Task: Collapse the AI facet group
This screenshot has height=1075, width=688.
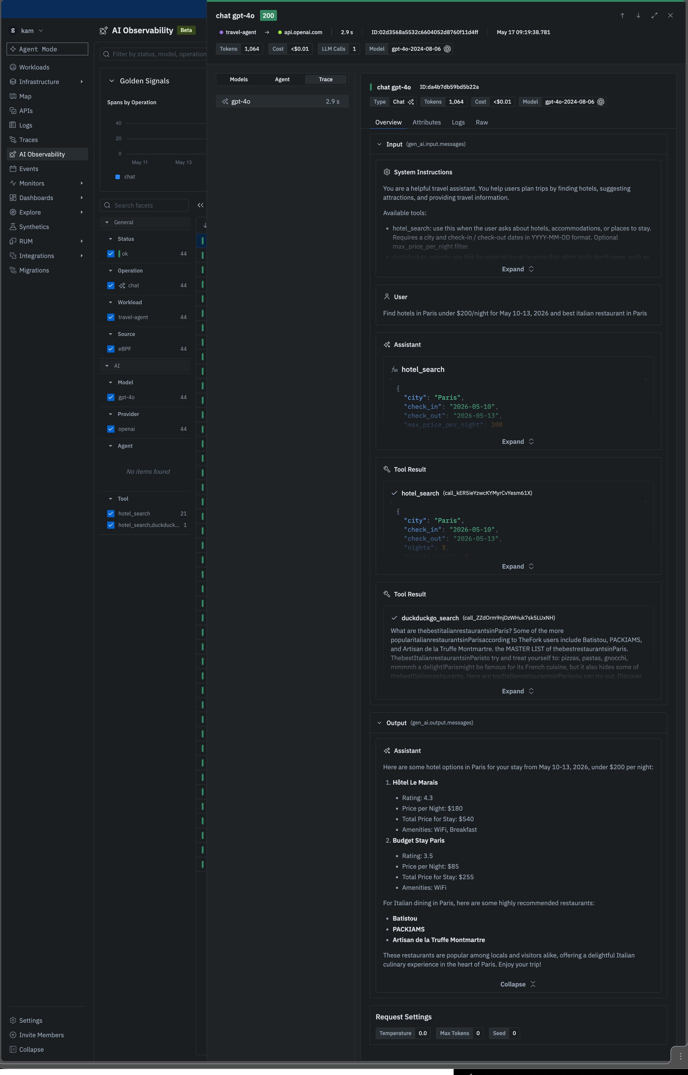Action: point(107,366)
